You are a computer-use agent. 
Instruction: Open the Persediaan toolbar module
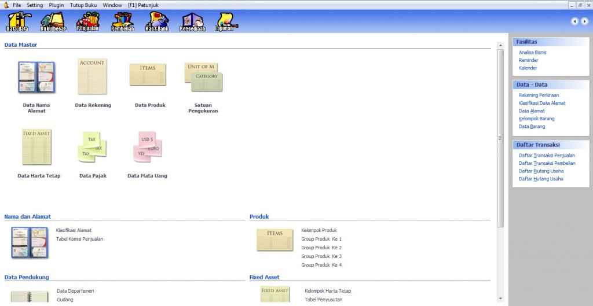(192, 21)
